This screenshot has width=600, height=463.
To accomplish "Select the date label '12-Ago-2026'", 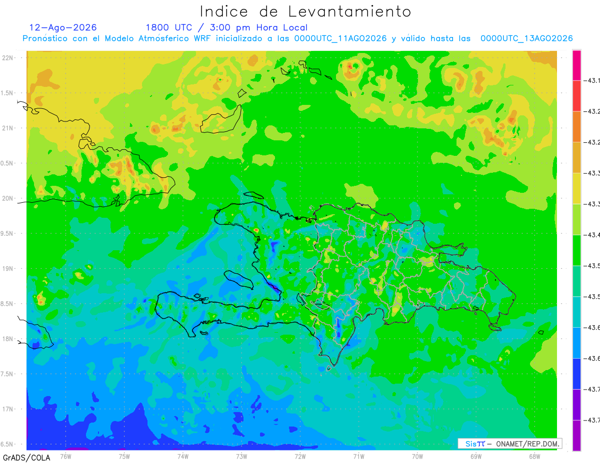I will 63,27.
